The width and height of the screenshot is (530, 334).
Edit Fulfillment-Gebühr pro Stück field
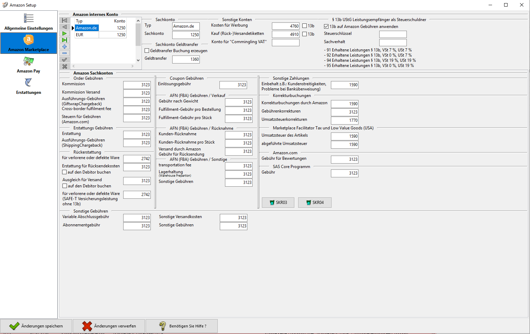[x=239, y=119]
